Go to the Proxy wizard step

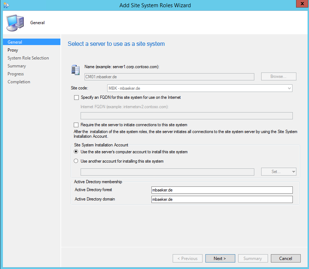coord(13,50)
